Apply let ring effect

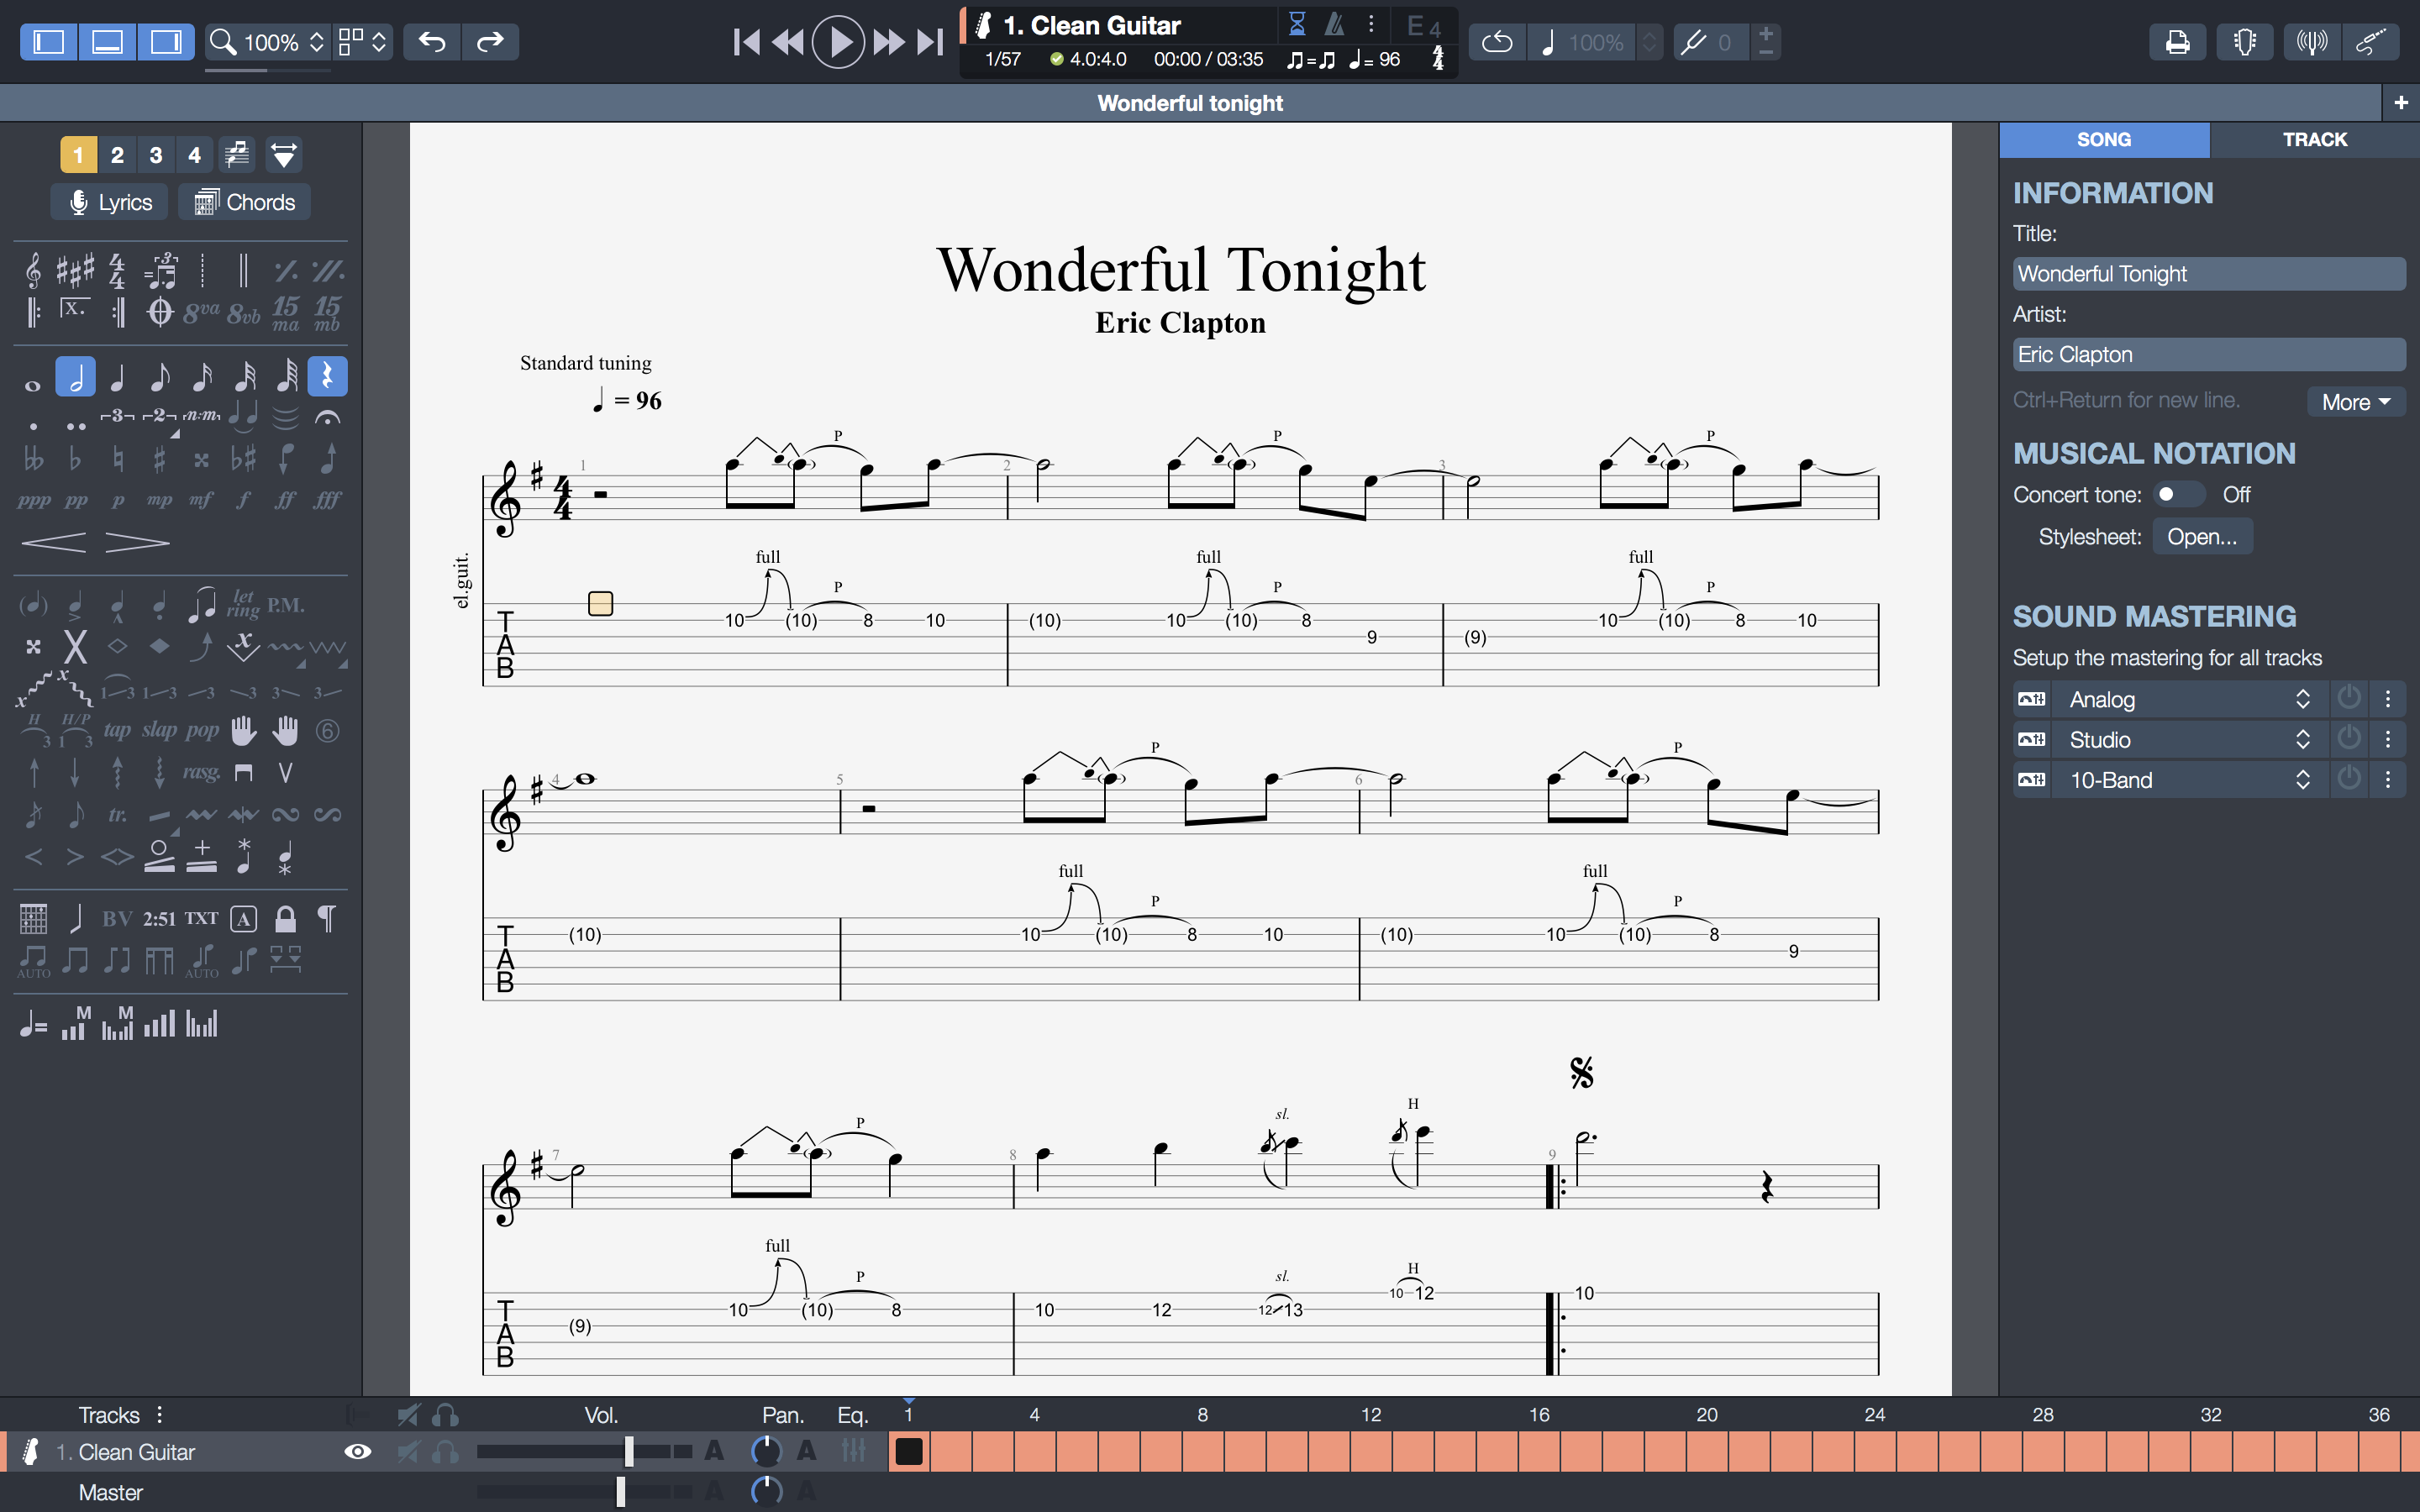tap(243, 603)
